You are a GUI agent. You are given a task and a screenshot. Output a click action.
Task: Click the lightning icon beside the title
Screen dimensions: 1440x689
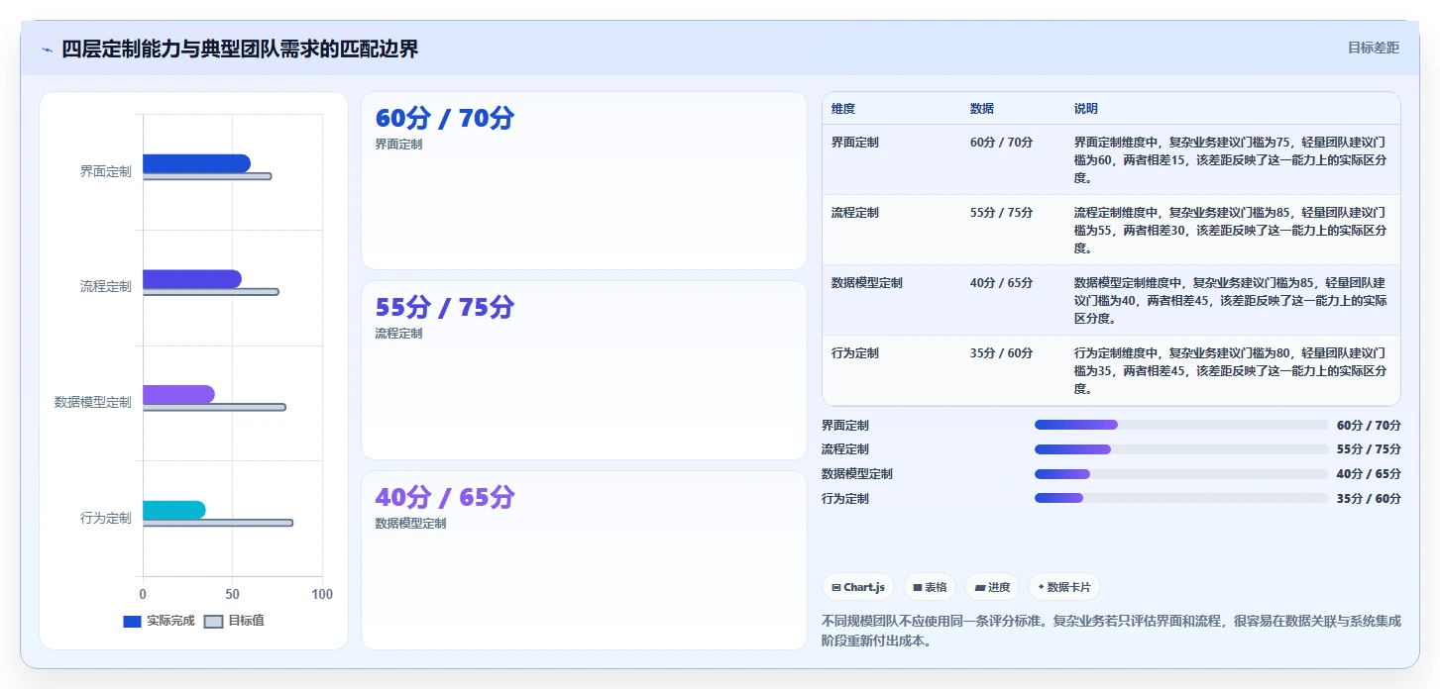point(47,49)
